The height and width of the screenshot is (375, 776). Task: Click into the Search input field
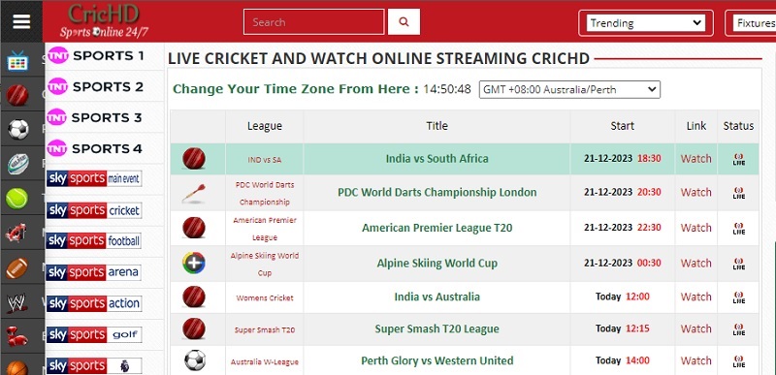coord(313,22)
